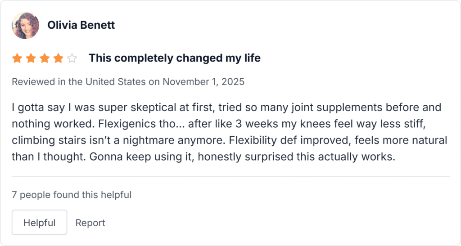
Task: Click the third orange rating star
Action: pyautogui.click(x=45, y=58)
